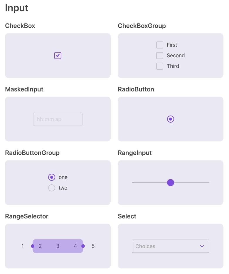The image size is (229, 274).
Task: Click number 1 on RangeSelector
Action: point(23,246)
